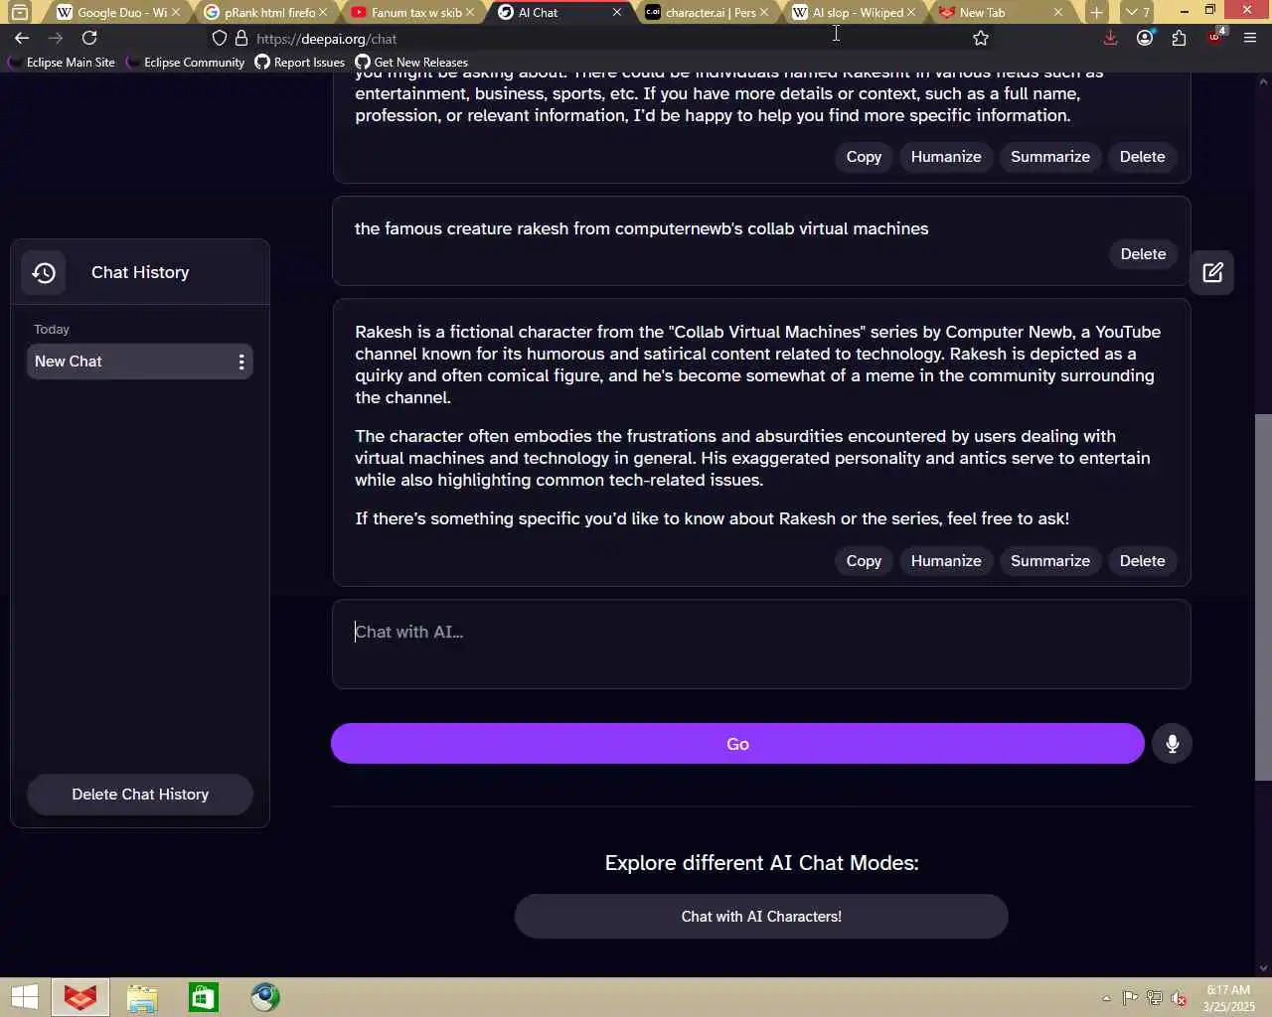This screenshot has height=1017, width=1272.
Task: Click the Today label in chat history
Action: tap(52, 329)
